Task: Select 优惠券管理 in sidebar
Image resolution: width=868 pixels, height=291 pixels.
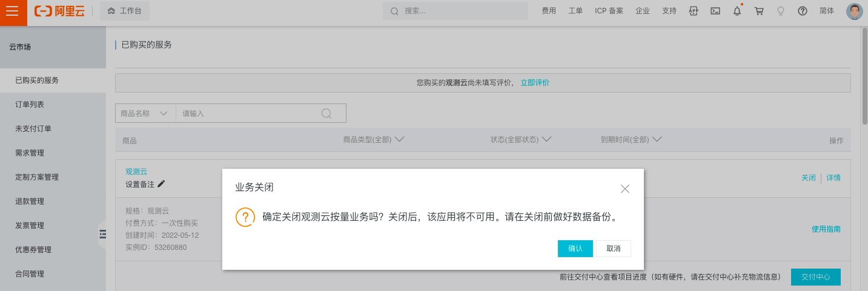Action: coord(53,249)
